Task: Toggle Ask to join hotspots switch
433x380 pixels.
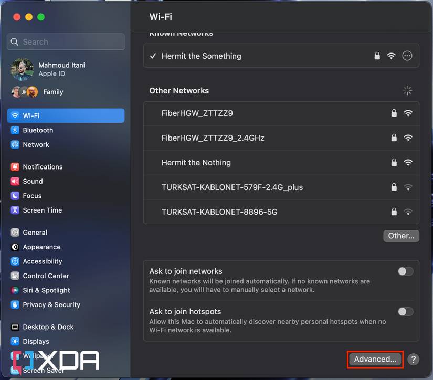Action: 405,312
